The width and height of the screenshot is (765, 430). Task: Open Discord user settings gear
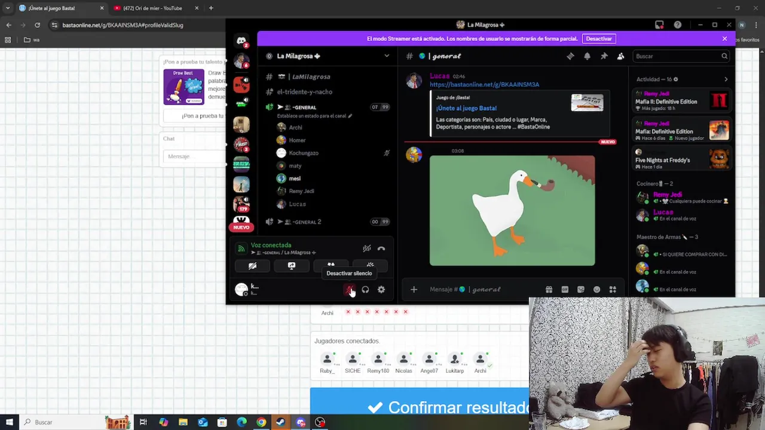(x=381, y=290)
